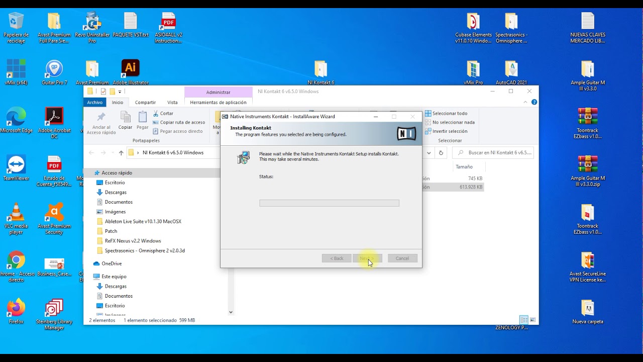
Task: Click Buscar en NI Kontakt 6 search field
Action: [x=493, y=153]
